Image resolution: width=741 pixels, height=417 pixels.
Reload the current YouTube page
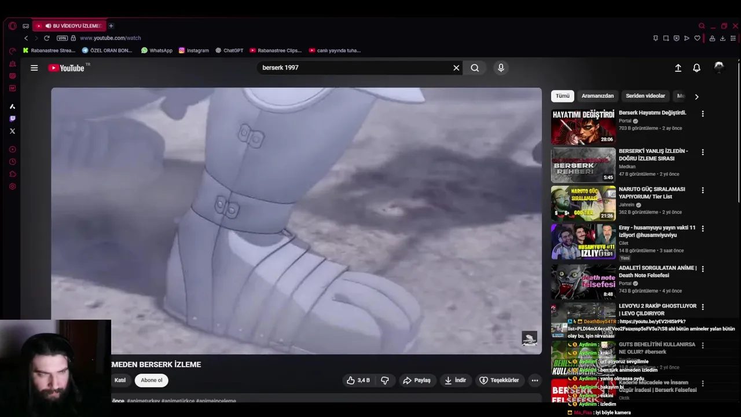(47, 38)
